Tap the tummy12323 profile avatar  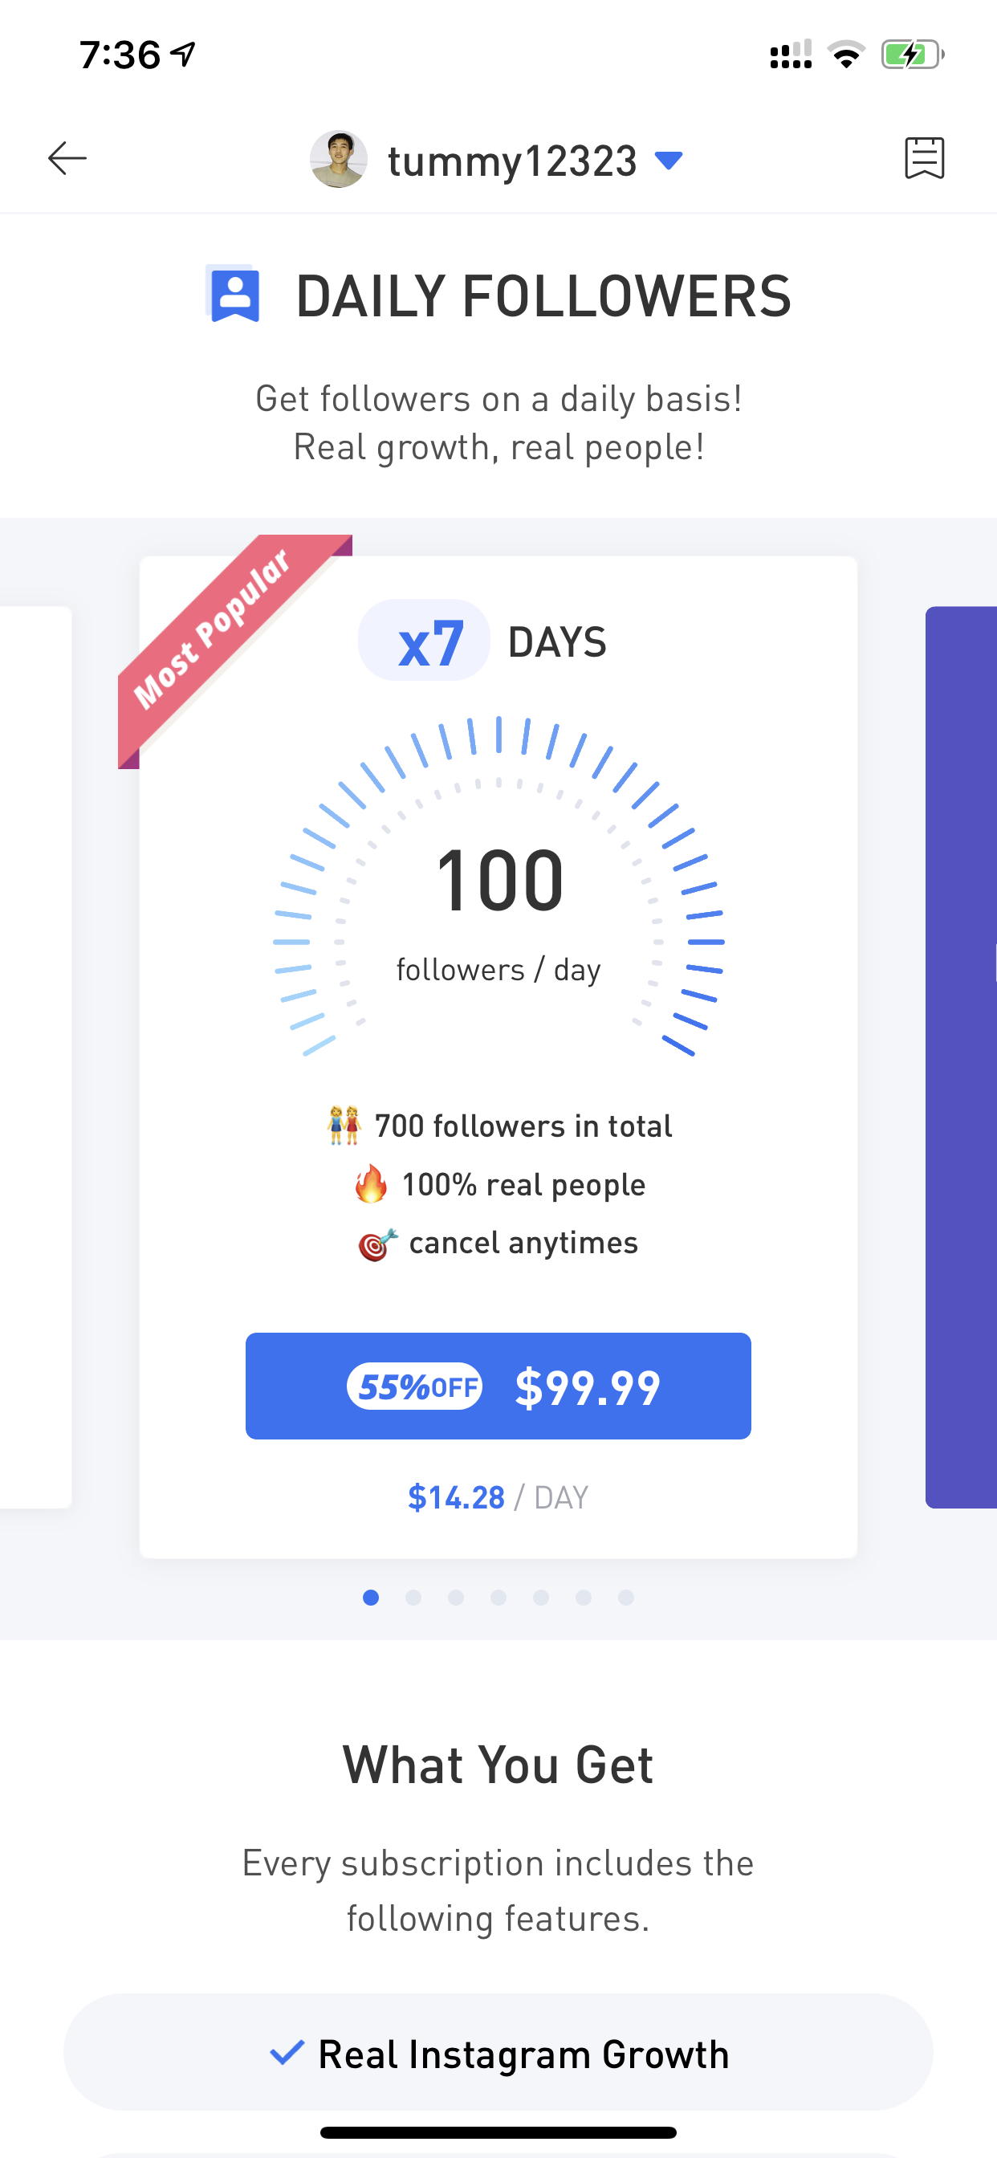tap(339, 159)
